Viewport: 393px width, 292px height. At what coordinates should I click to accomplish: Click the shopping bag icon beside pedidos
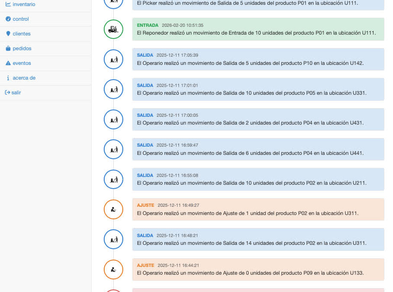[8, 48]
